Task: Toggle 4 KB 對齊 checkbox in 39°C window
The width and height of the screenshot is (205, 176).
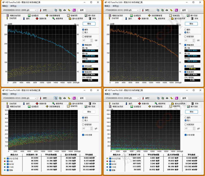Action: [x=83, y=135]
